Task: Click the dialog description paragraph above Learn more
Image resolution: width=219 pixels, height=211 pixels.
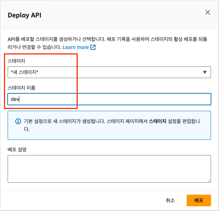Action: (x=109, y=40)
